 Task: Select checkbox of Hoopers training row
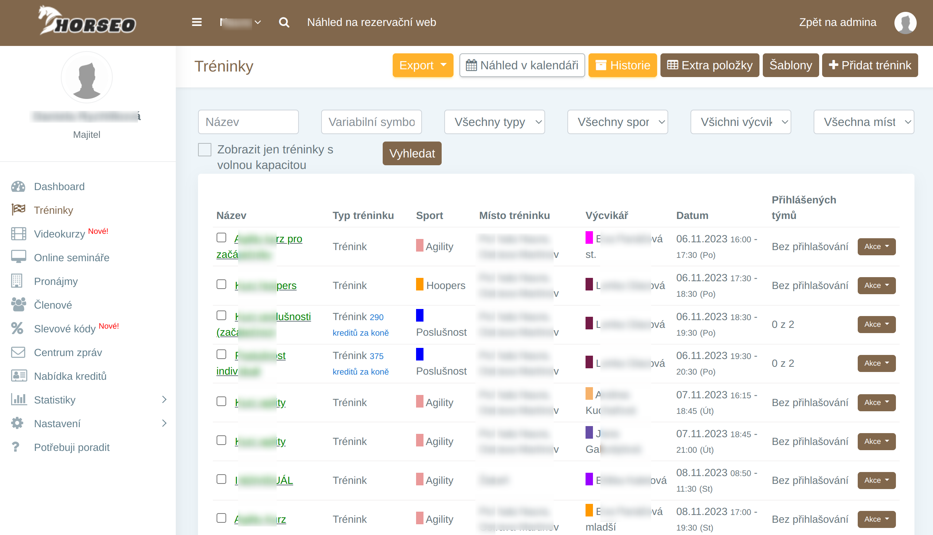pyautogui.click(x=221, y=284)
